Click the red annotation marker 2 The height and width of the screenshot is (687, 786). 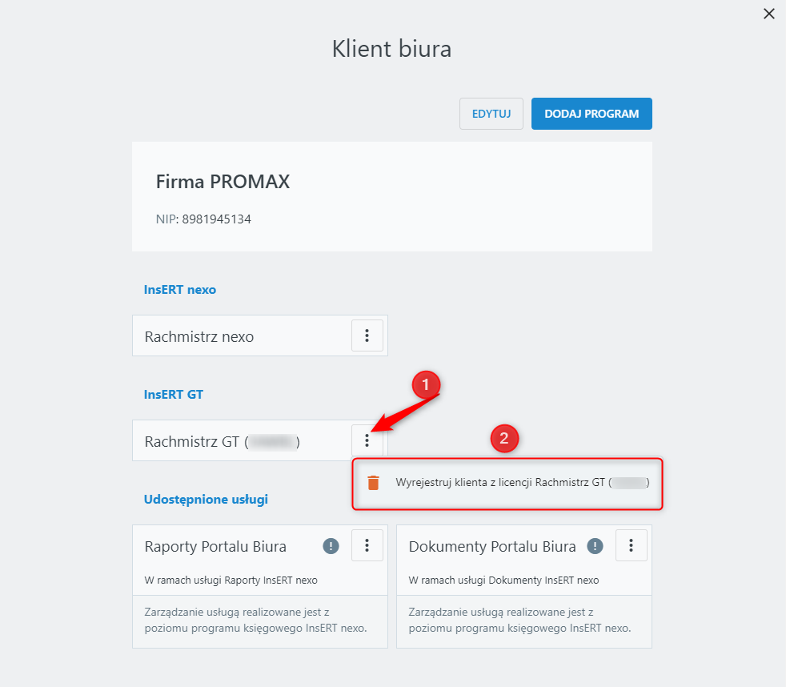click(x=504, y=438)
